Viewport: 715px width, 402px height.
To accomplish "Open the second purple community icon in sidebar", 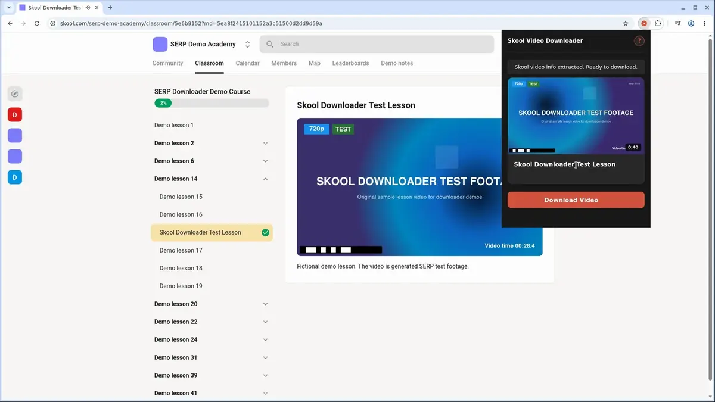I will [x=15, y=157].
